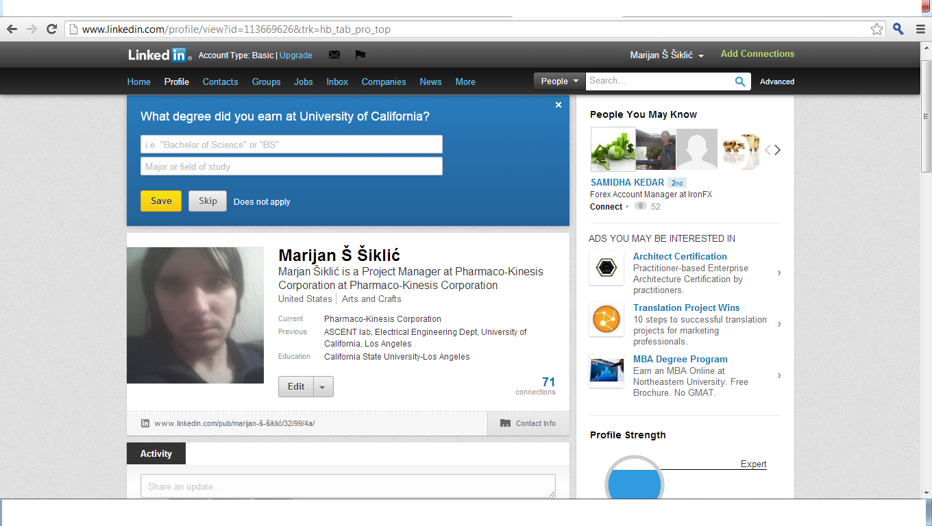Screen dimensions: 932x526
Task: Open the dropdown arrow next to Edit
Action: click(323, 387)
